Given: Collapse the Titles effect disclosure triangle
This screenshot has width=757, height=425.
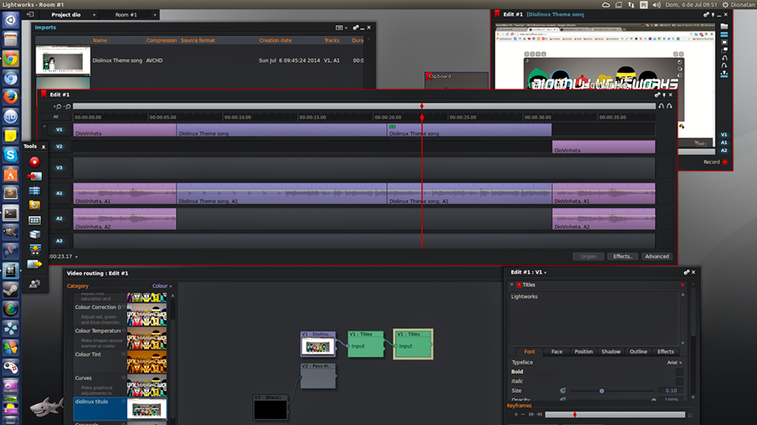Looking at the screenshot, I should [512, 285].
